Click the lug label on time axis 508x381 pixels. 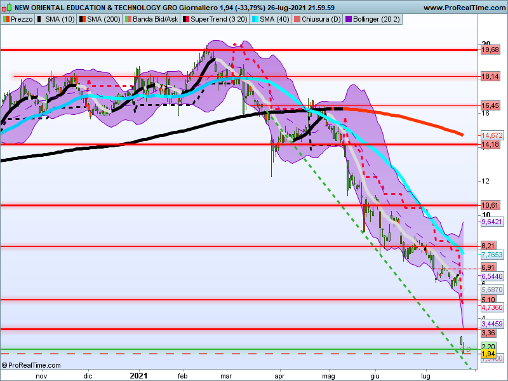[x=425, y=376]
